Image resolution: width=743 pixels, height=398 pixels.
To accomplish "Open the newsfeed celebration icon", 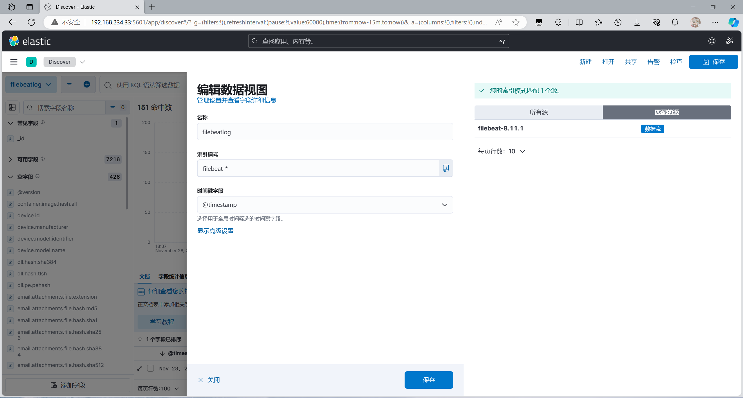I will coord(729,41).
